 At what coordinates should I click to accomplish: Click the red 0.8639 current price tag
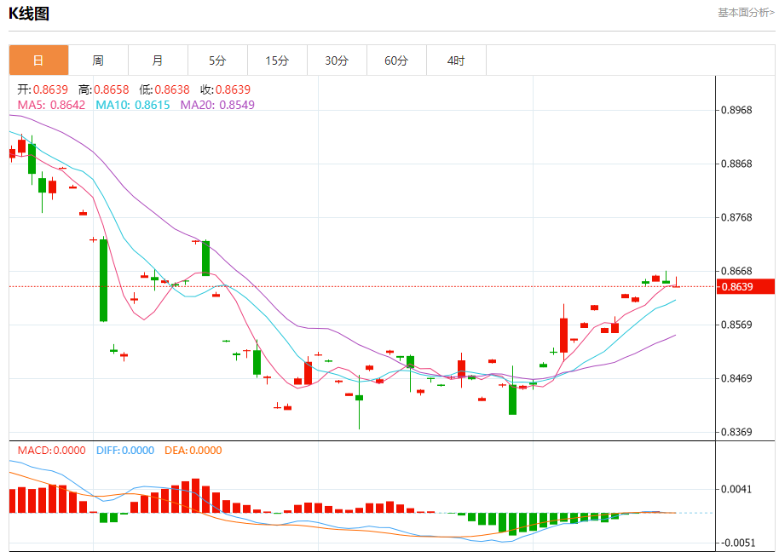(746, 287)
